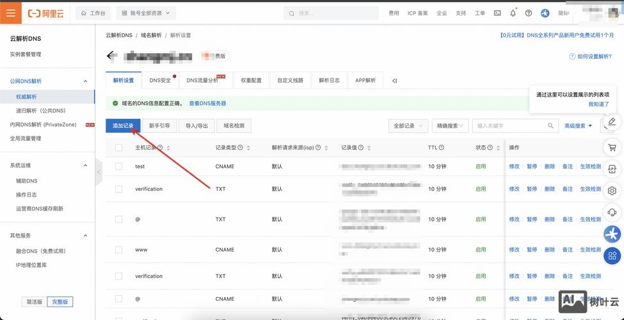The width and height of the screenshot is (624, 320).
Task: Switch to 权重配置 tab
Action: pos(251,81)
